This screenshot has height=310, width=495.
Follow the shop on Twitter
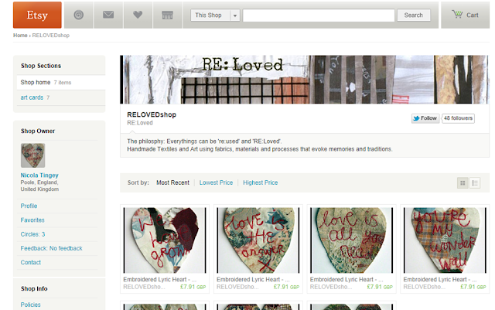coord(425,118)
